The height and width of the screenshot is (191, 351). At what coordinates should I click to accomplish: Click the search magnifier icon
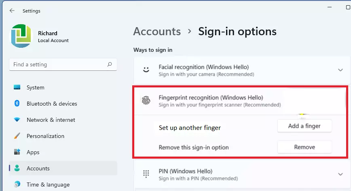click(x=110, y=64)
